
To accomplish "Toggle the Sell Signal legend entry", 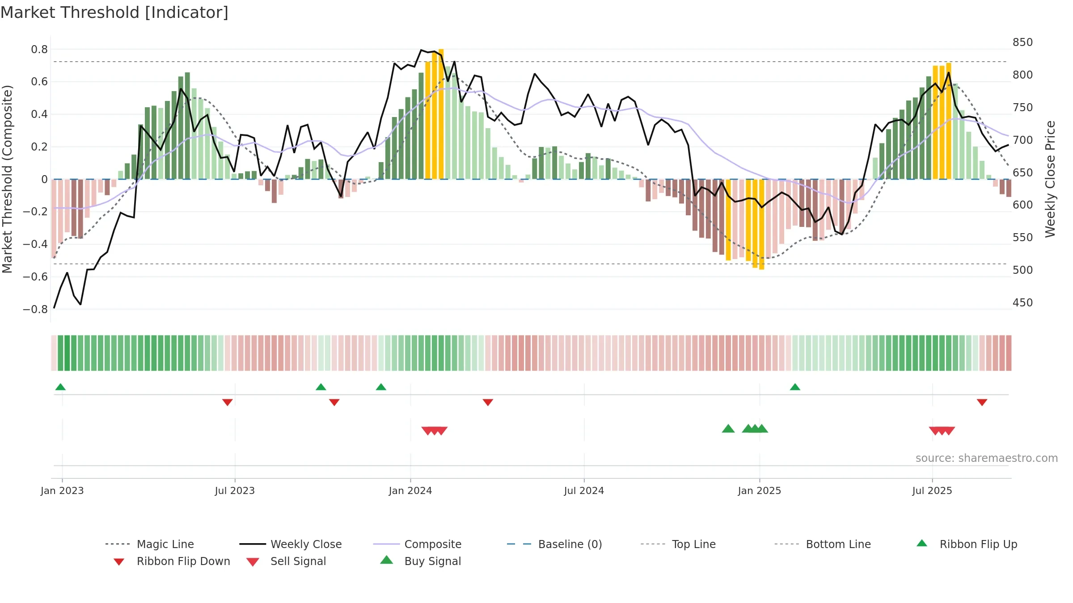I will point(286,561).
